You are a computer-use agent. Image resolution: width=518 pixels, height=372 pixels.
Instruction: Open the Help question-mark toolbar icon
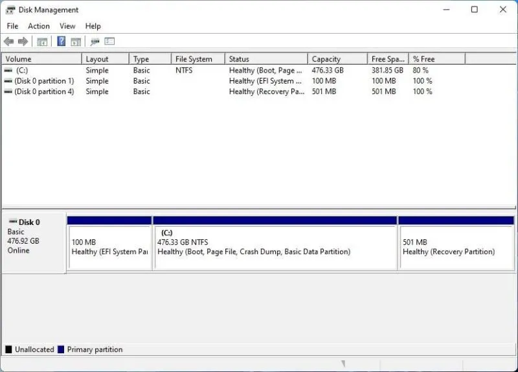point(61,41)
